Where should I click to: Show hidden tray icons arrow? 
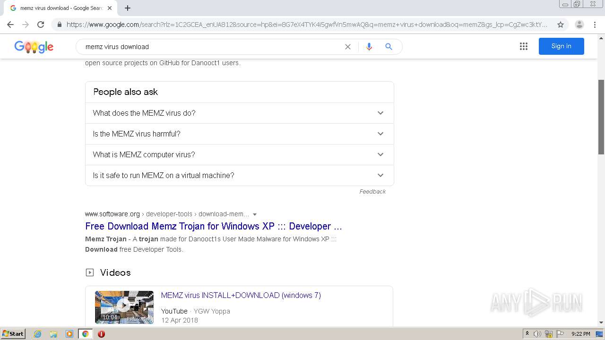527,334
